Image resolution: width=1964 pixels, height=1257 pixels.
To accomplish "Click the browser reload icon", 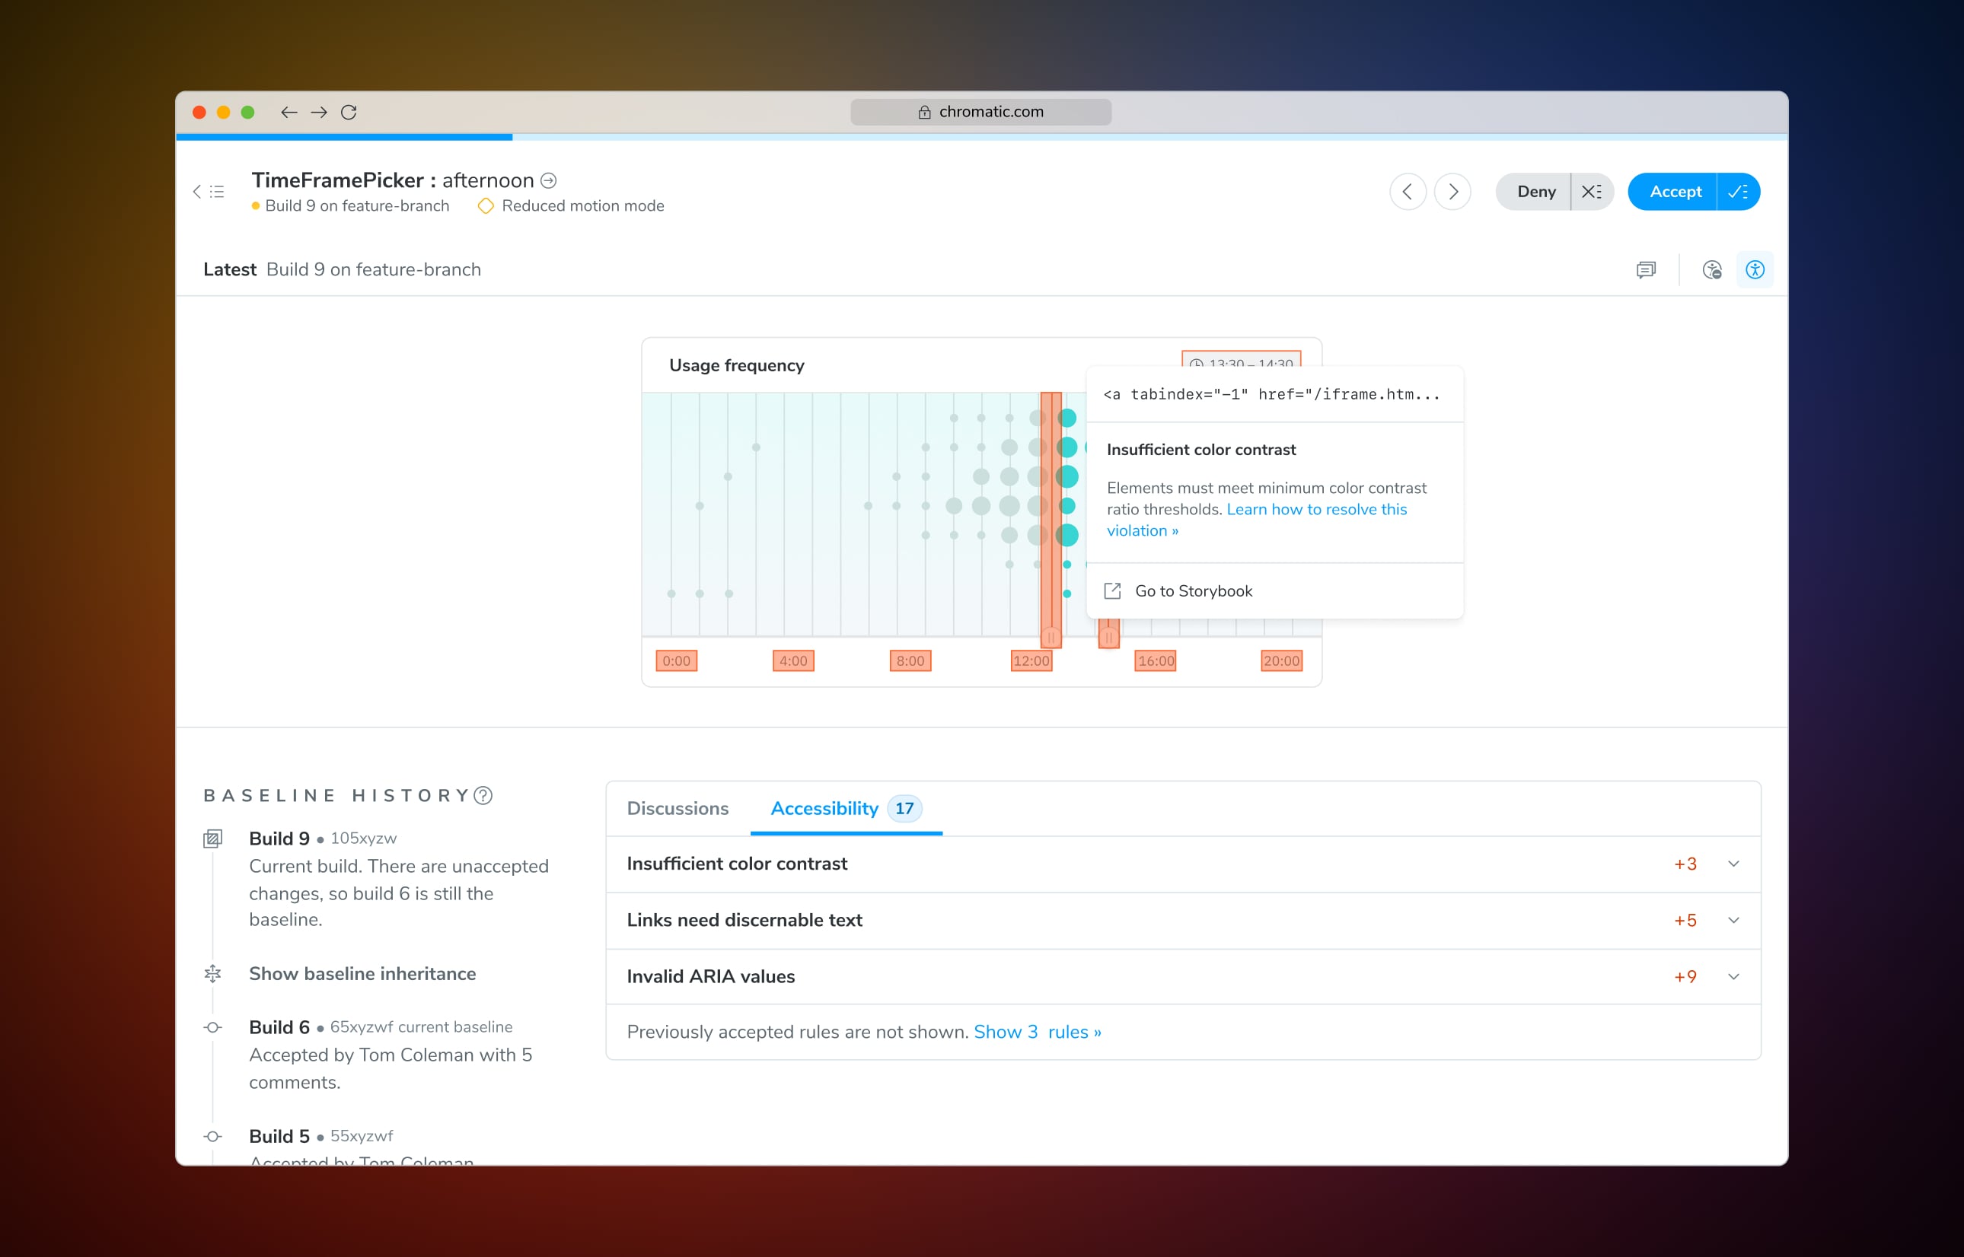I will coord(349,112).
